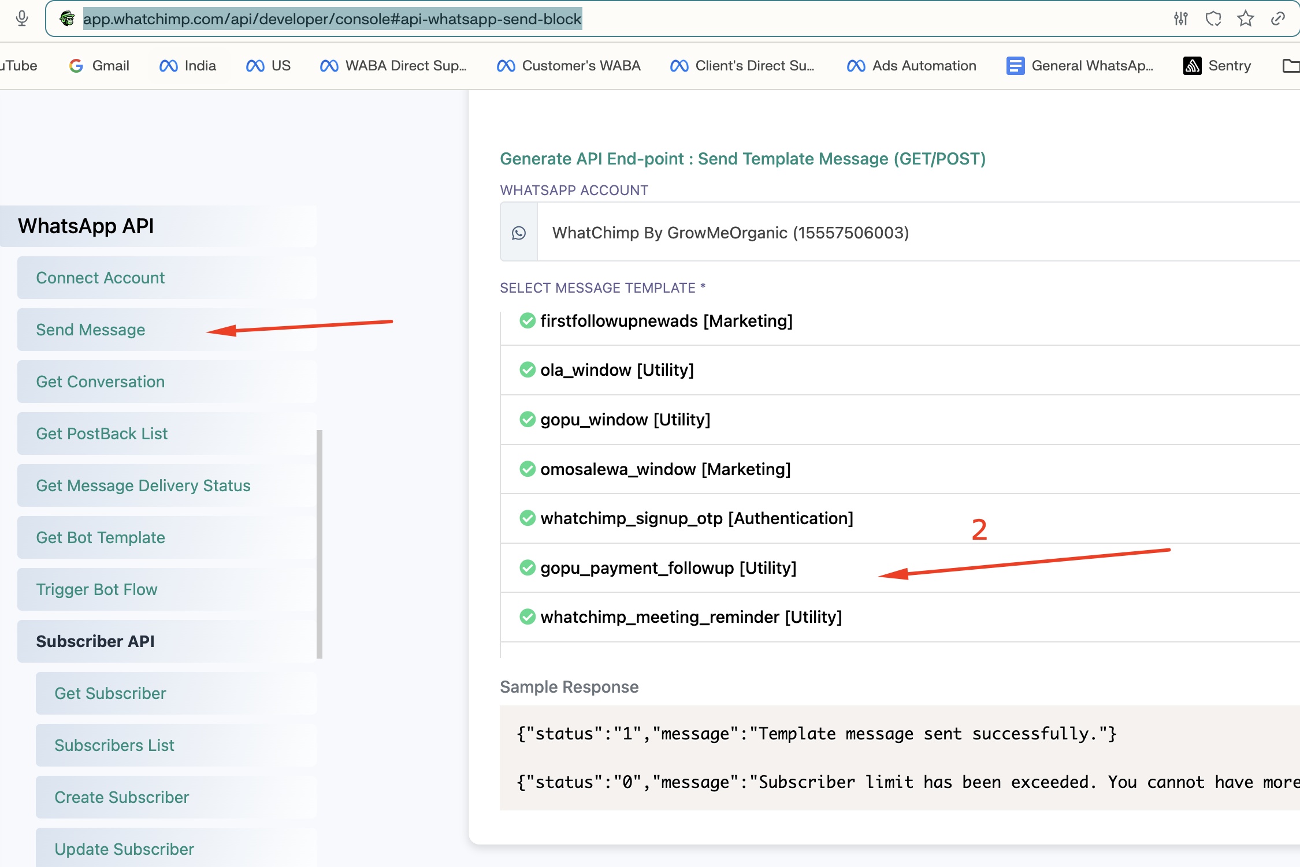The height and width of the screenshot is (867, 1300).
Task: Open Subscribers List in the sidebar
Action: (x=176, y=745)
